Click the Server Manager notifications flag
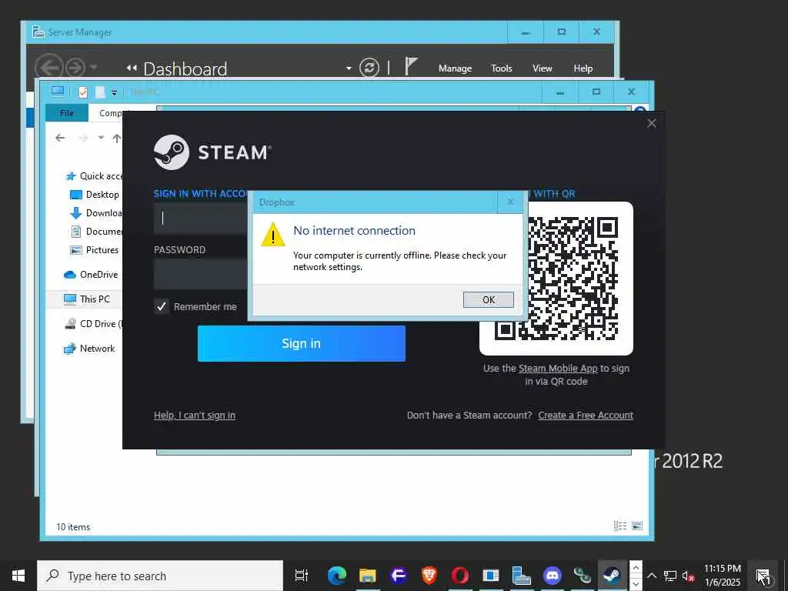Image resolution: width=788 pixels, height=591 pixels. (411, 66)
